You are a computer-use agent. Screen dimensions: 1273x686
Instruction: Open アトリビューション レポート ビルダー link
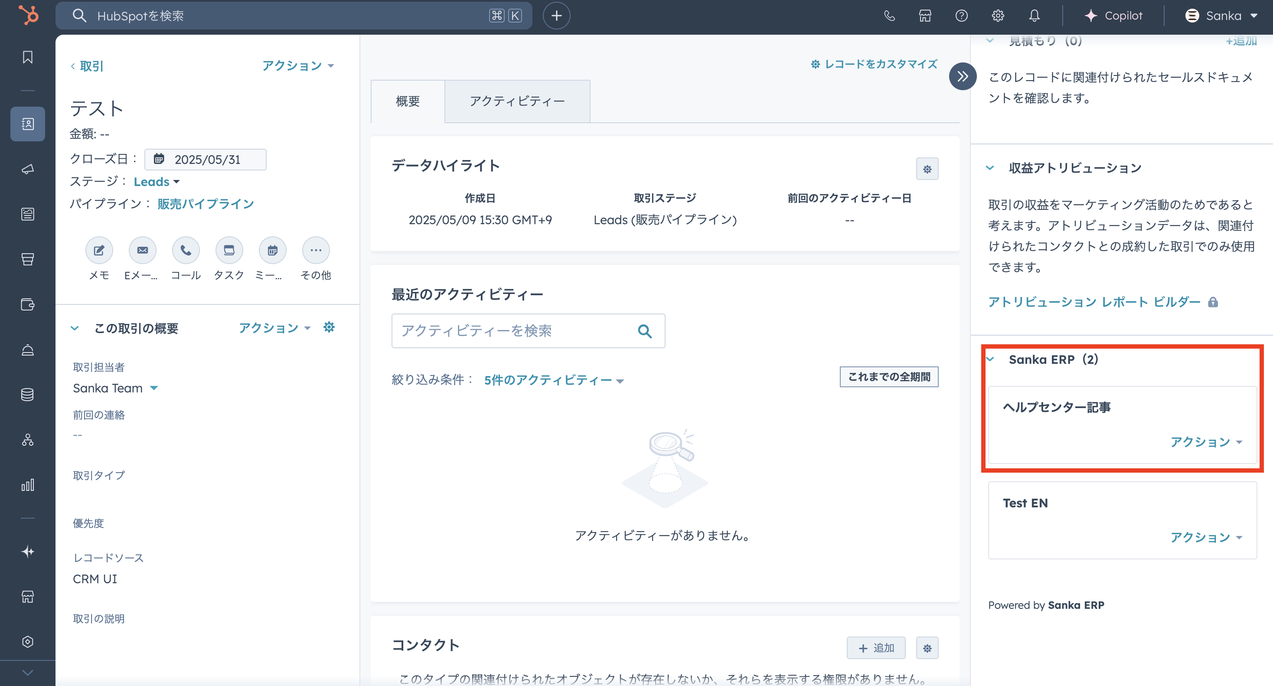point(1094,301)
